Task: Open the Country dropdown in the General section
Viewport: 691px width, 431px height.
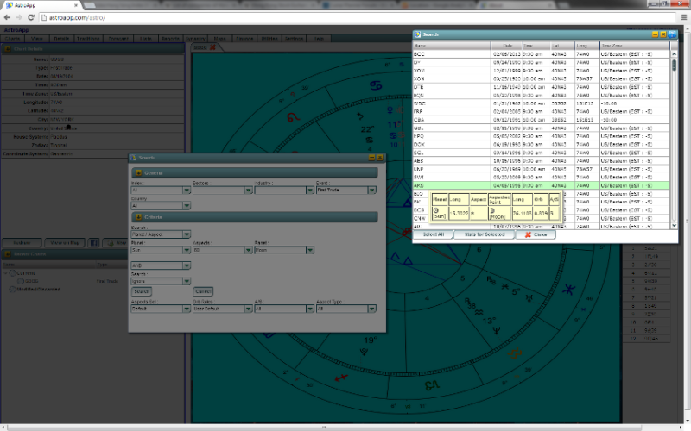Action: click(186, 206)
